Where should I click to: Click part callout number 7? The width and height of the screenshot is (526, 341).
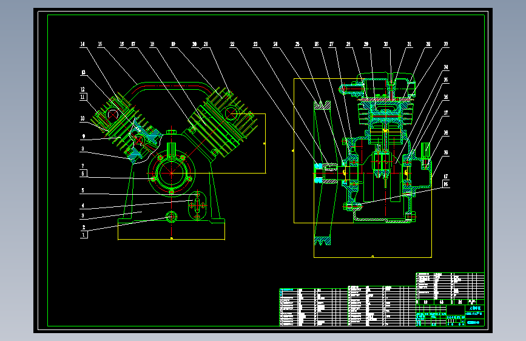pyautogui.click(x=83, y=166)
